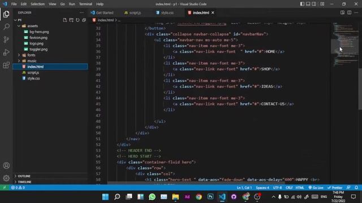Image resolution: width=362 pixels, height=203 pixels.
Task: Open changes compare icon in editor toolbar
Action: click(x=342, y=12)
